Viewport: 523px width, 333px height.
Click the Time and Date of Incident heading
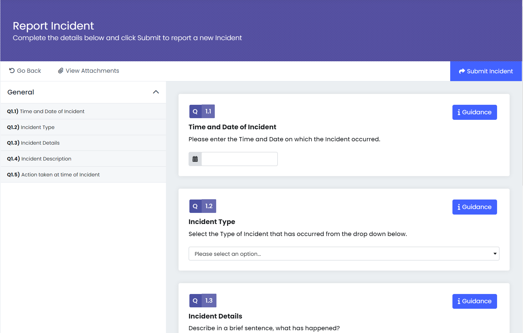point(232,127)
